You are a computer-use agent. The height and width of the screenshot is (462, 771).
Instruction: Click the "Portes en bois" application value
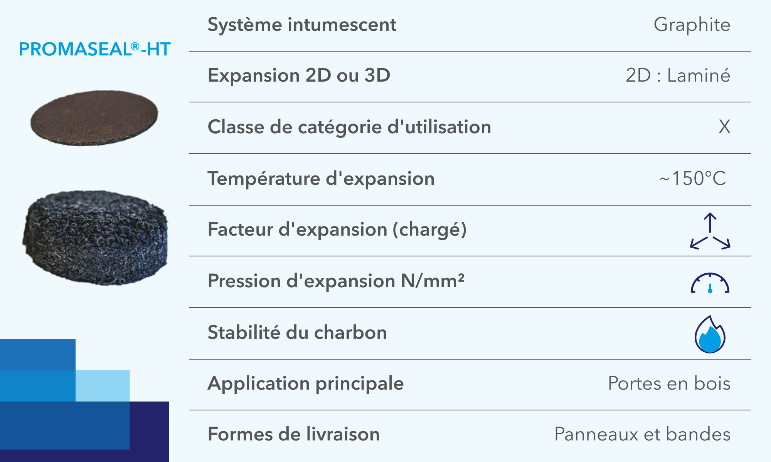pyautogui.click(x=669, y=383)
